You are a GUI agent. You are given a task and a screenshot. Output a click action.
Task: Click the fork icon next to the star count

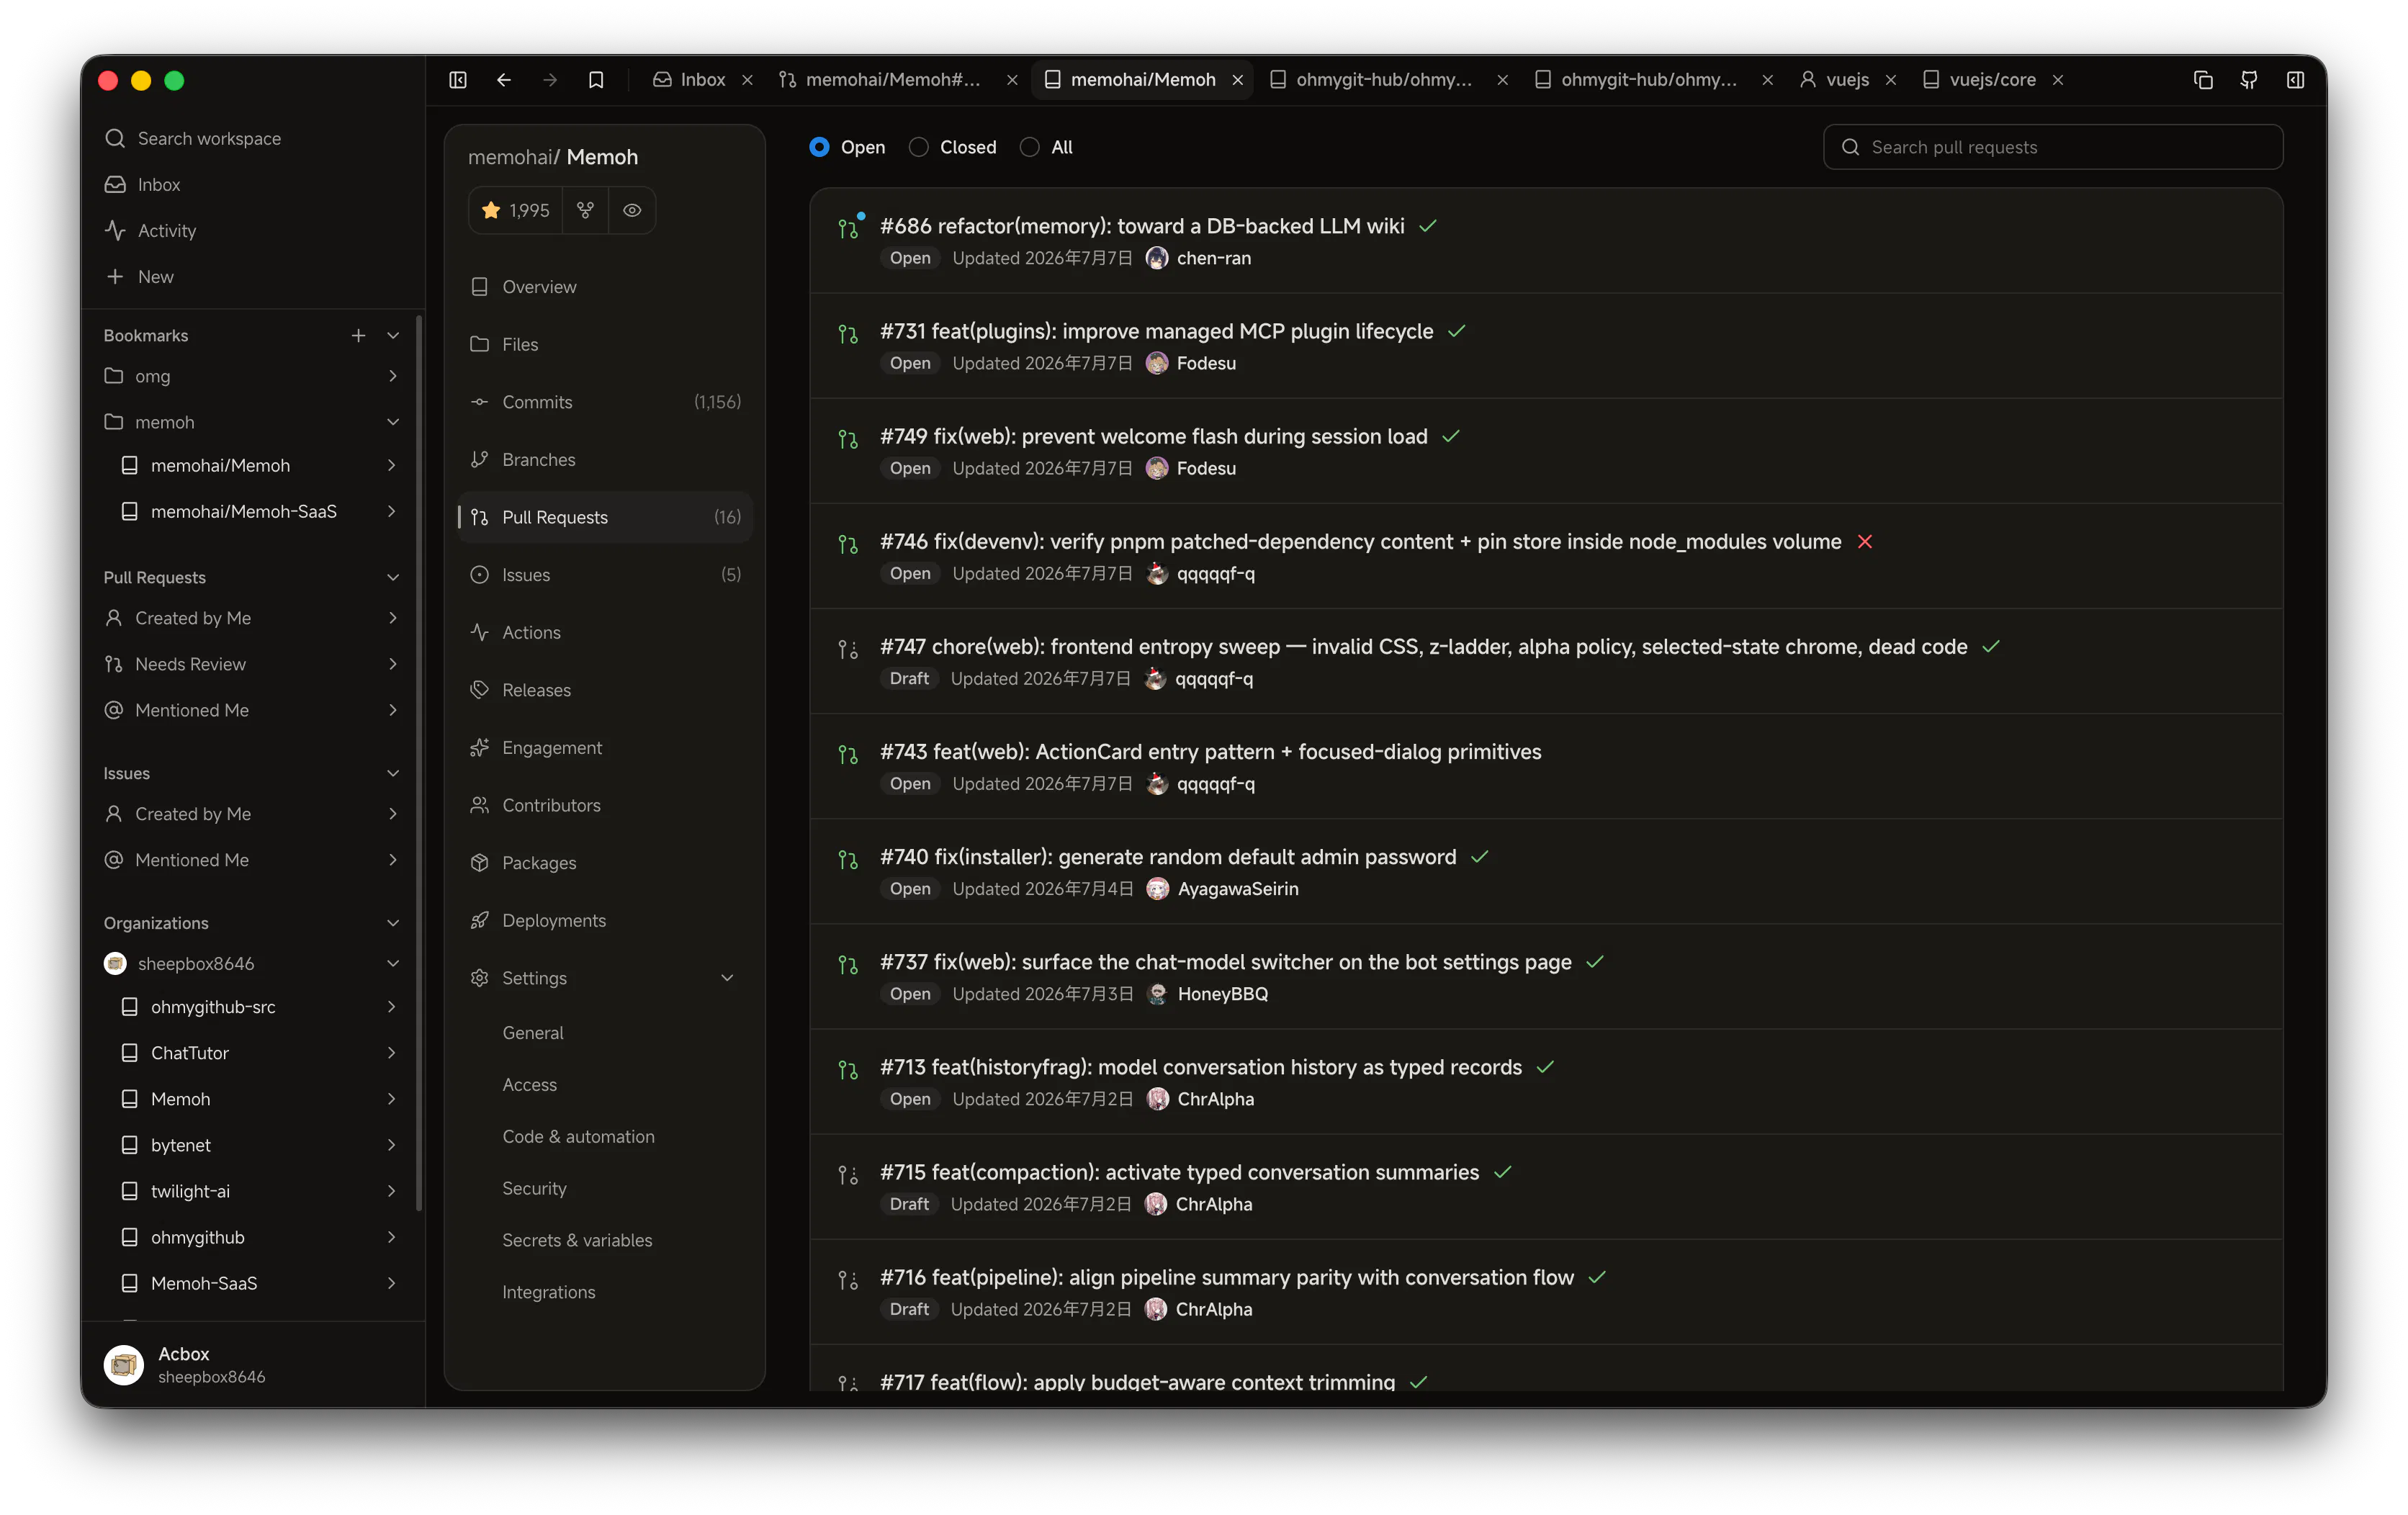click(585, 210)
